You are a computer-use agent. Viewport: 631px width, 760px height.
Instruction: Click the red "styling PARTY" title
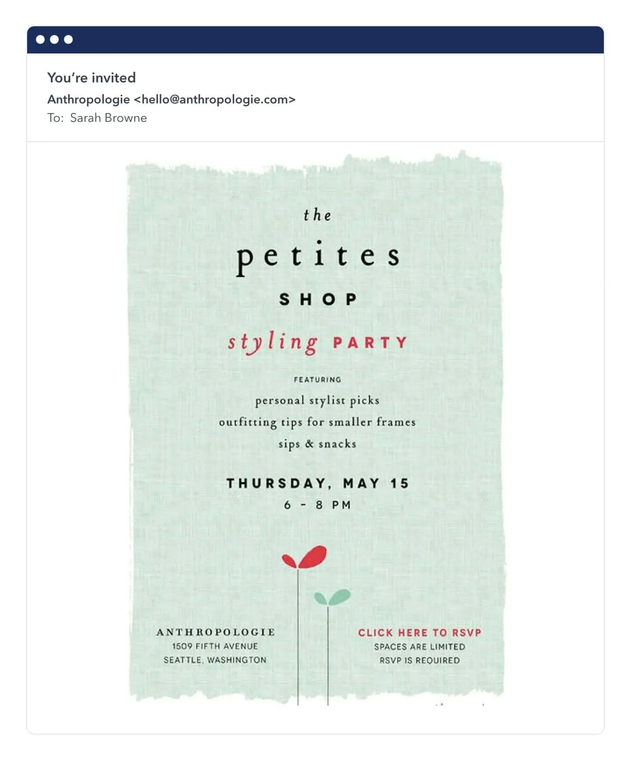pos(317,342)
